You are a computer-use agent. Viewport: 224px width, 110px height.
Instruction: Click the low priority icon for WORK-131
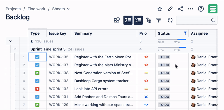[x=146, y=97]
